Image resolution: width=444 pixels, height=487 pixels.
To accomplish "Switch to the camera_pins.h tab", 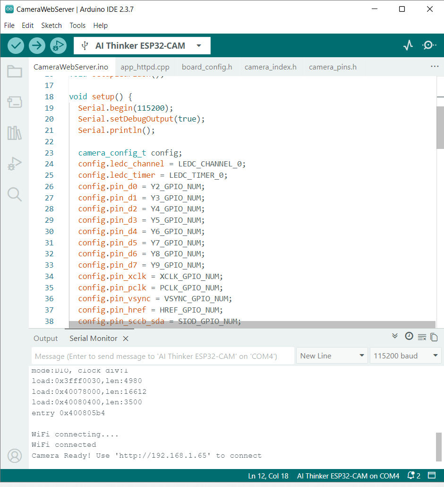I will click(333, 67).
